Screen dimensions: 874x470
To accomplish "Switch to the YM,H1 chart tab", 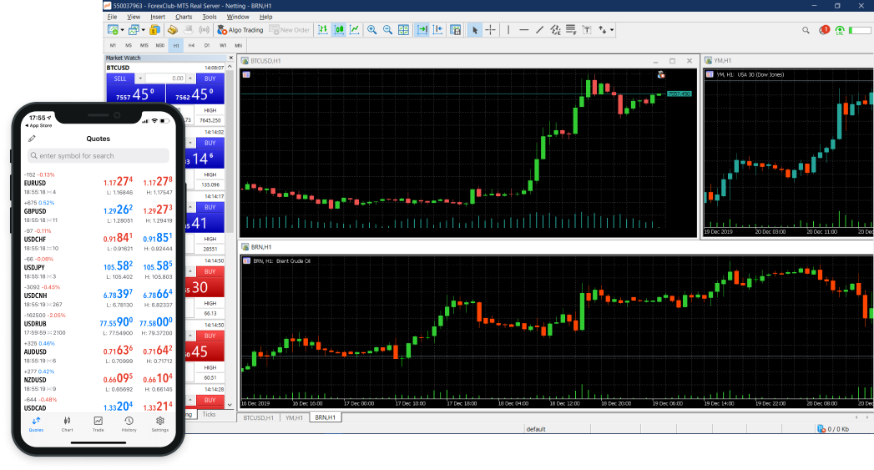I will [x=294, y=417].
